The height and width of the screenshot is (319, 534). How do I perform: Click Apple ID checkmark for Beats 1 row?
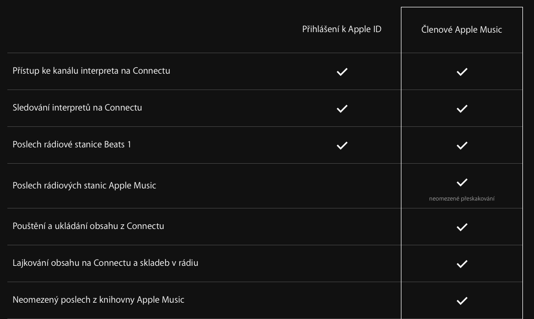coord(342,145)
